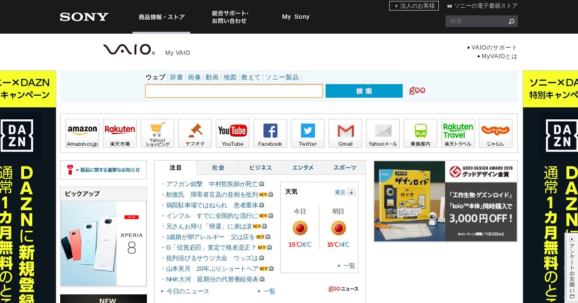578x303 pixels.
Task: Click the red info icon for 製品に関する重要なお知らせ
Action: tap(70, 170)
